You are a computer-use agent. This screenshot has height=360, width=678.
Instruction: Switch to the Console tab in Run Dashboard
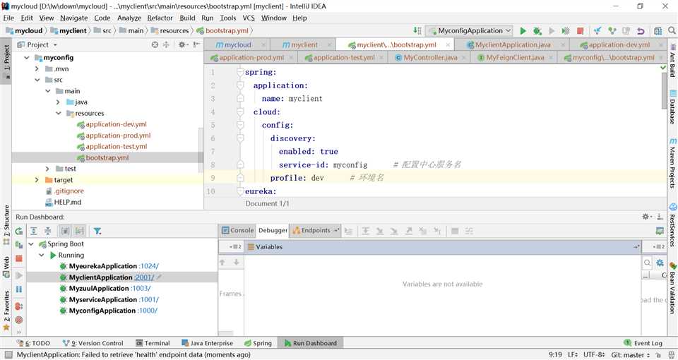pos(237,230)
